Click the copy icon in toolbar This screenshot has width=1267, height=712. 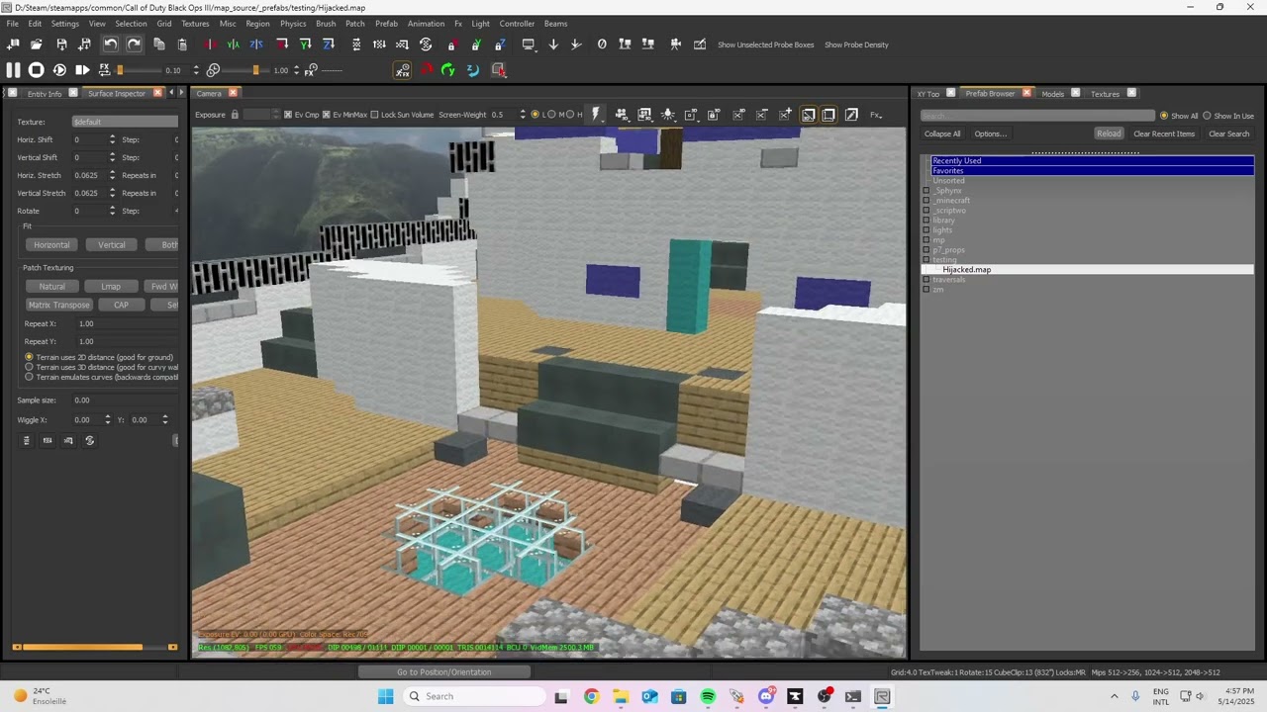pyautogui.click(x=158, y=44)
